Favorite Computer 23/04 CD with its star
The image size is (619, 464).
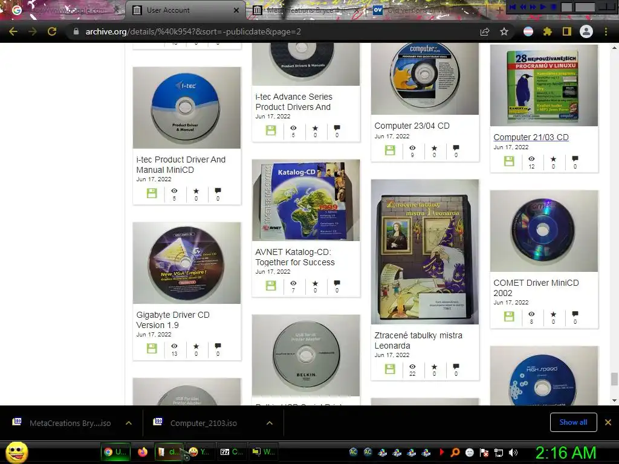point(434,147)
